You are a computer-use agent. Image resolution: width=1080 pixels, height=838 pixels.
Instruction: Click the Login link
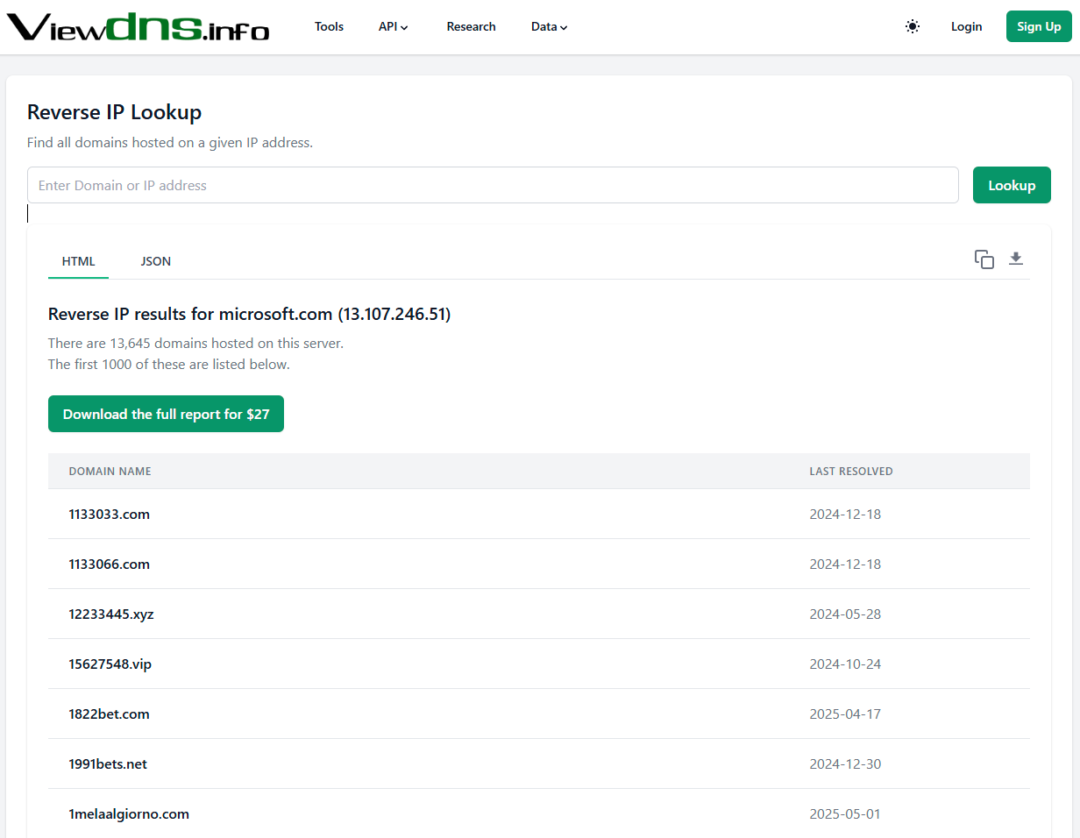point(966,26)
